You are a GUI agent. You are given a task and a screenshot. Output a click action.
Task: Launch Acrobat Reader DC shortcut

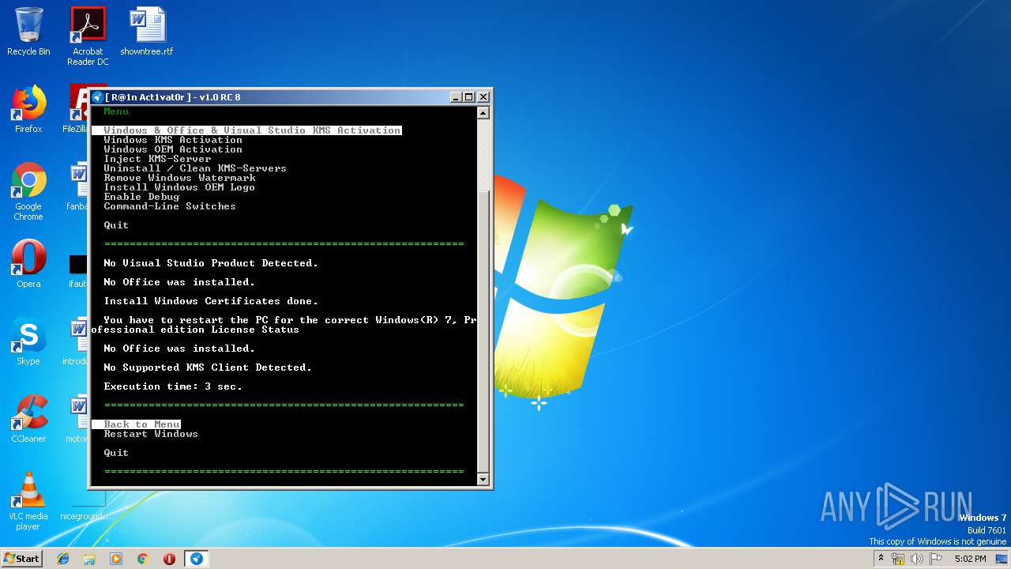point(88,36)
